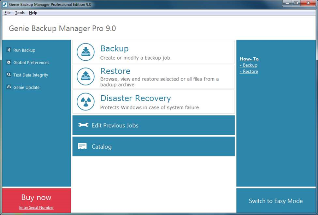Click the Disaster Recovery radiation icon

[x=86, y=102]
